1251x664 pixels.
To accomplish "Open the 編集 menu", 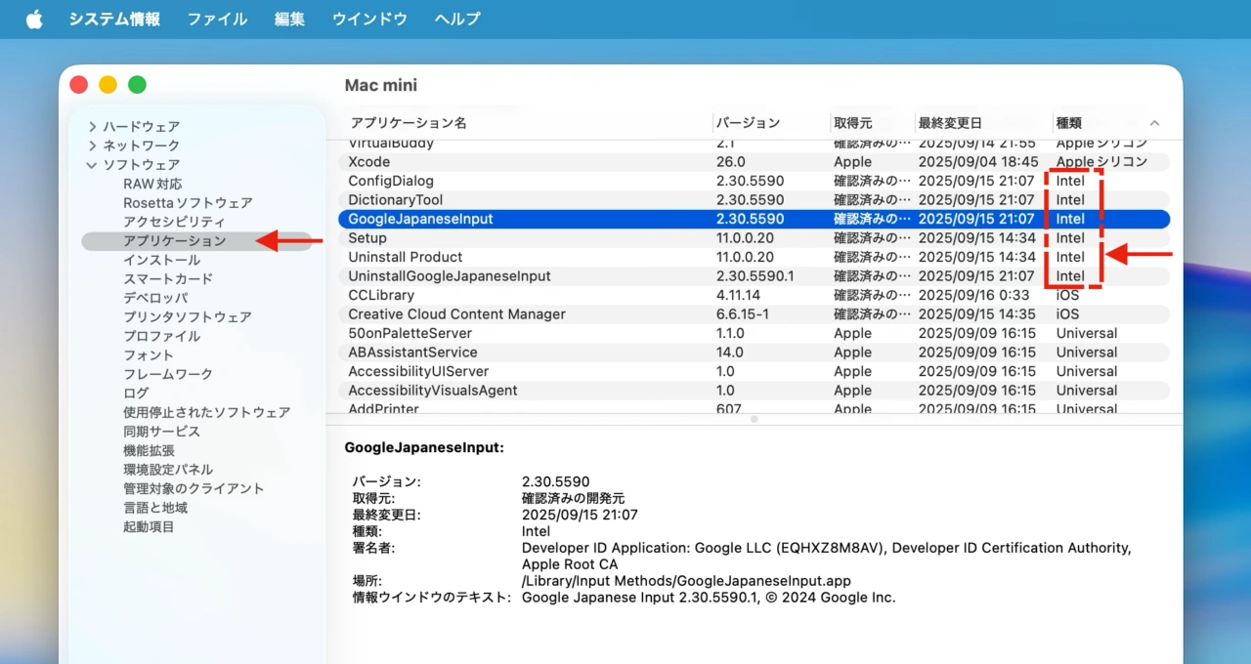I will [289, 20].
